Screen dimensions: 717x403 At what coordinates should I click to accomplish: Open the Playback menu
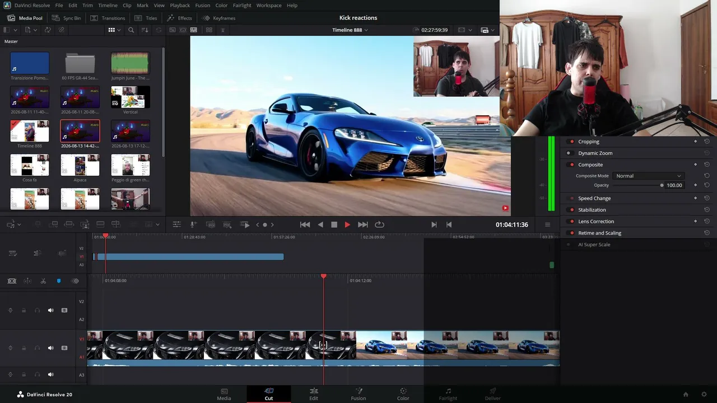tap(180, 5)
